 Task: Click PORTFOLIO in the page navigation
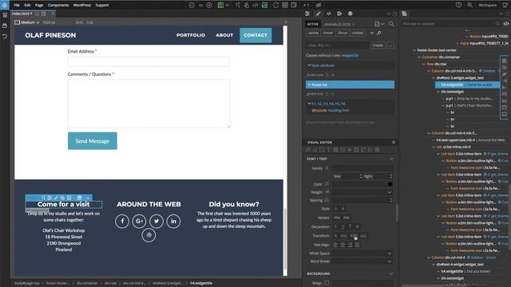[x=191, y=35]
